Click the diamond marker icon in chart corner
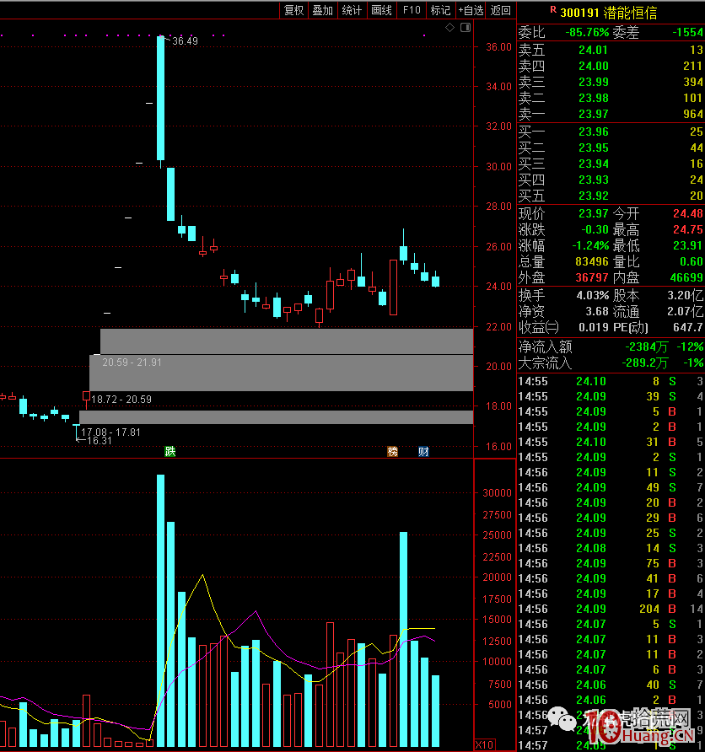Viewport: 705px width, 752px height. click(x=449, y=28)
